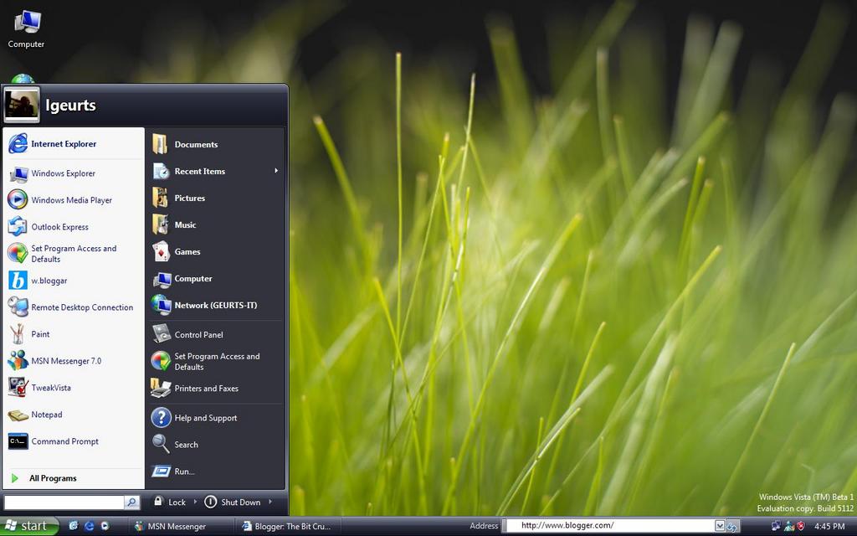857x536 pixels.
Task: Open the Address bar dropdown arrow
Action: (x=720, y=526)
